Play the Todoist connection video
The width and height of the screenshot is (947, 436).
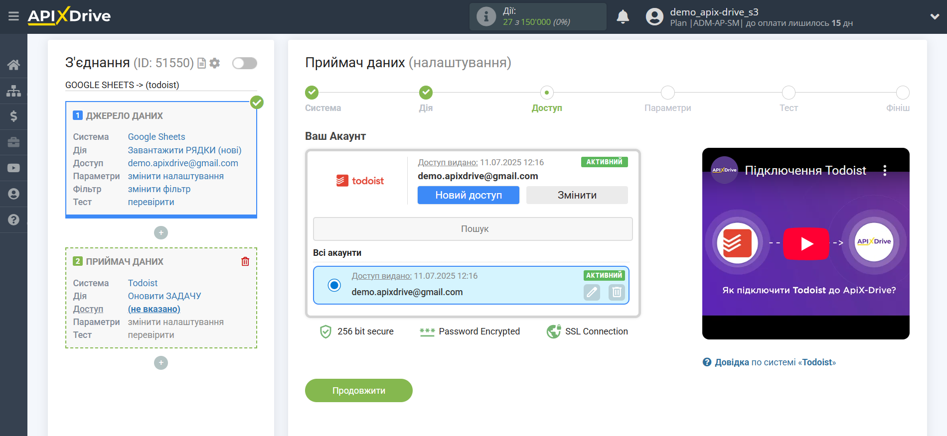(x=806, y=244)
